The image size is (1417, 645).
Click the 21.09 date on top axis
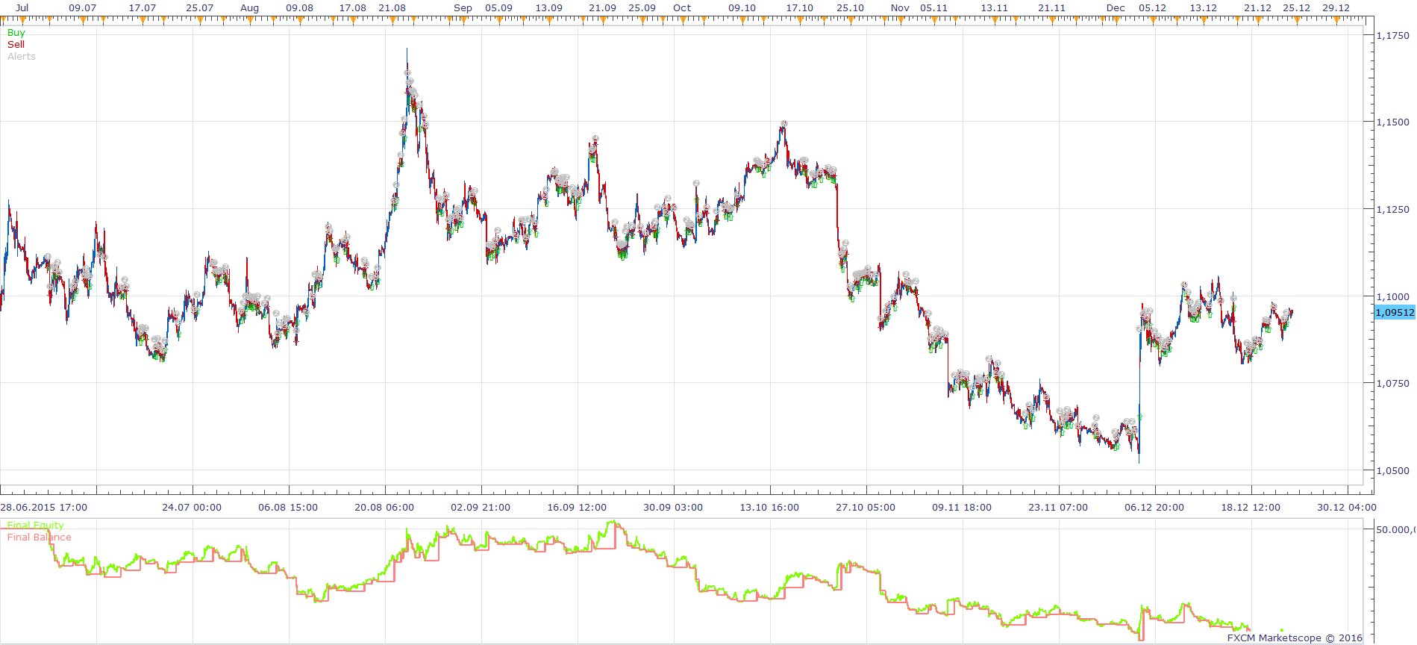pos(603,8)
